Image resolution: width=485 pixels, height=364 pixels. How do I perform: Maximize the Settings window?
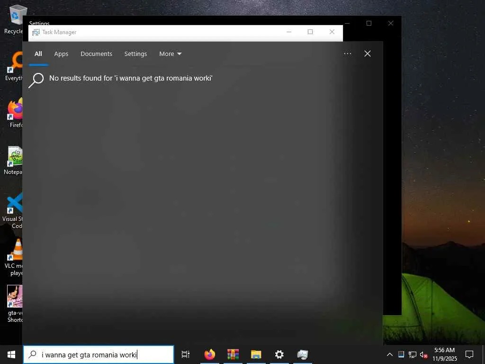click(368, 23)
